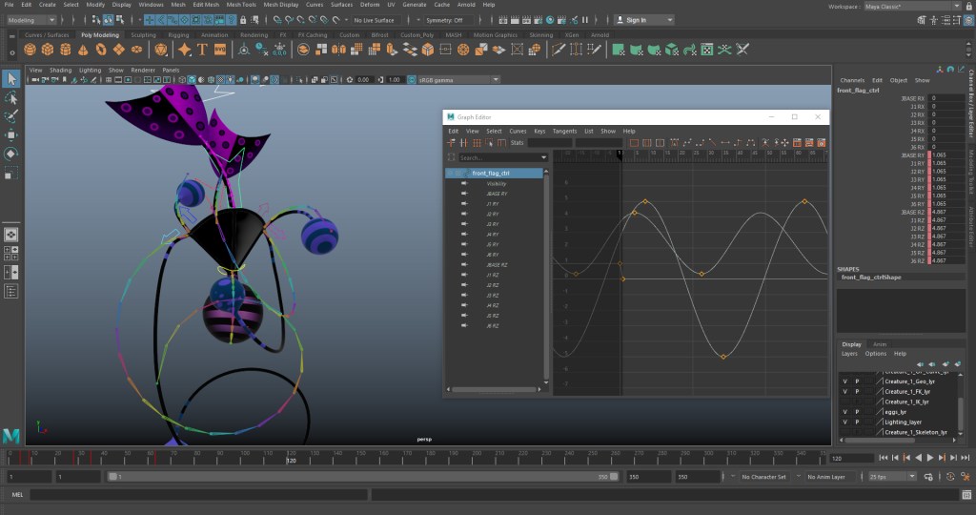Select JBASE RY curve in Graph Editor outliner
The image size is (976, 515).
click(497, 194)
